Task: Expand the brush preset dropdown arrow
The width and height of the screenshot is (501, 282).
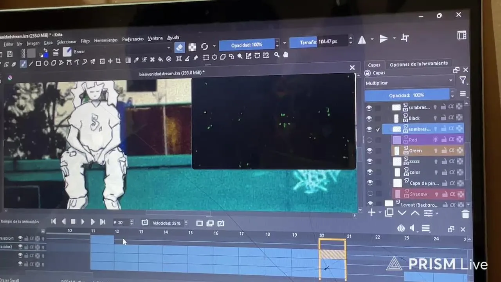Action: click(x=169, y=48)
